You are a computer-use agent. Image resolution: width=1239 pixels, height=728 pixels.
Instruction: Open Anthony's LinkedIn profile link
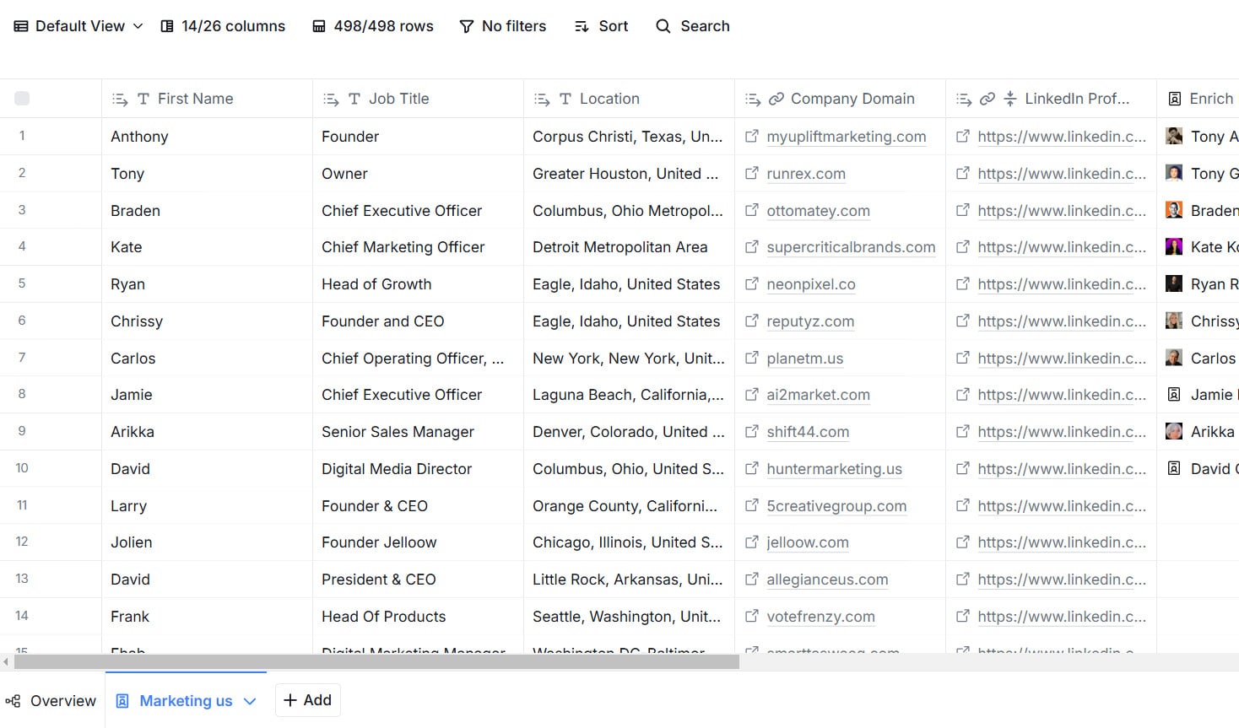1062,137
